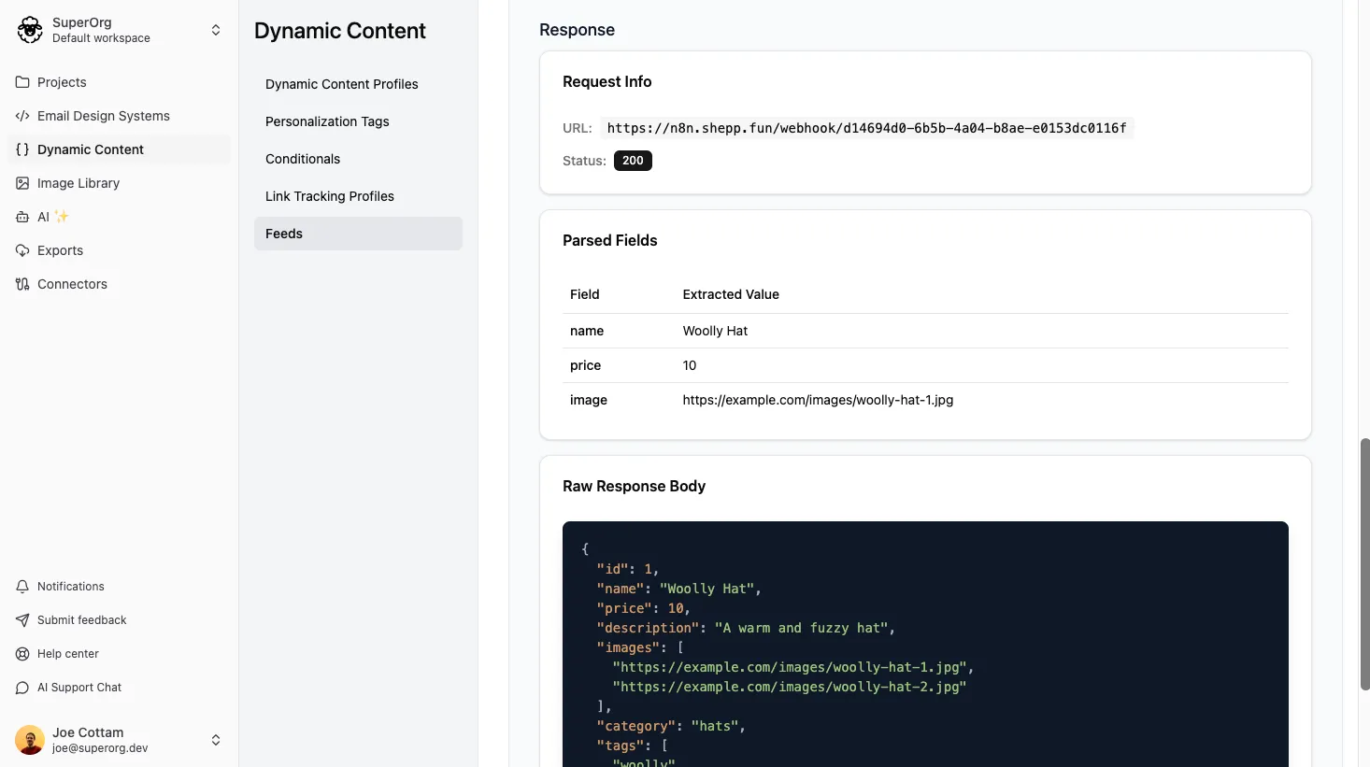Open the Help center
The width and height of the screenshot is (1370, 767).
[21, 653]
